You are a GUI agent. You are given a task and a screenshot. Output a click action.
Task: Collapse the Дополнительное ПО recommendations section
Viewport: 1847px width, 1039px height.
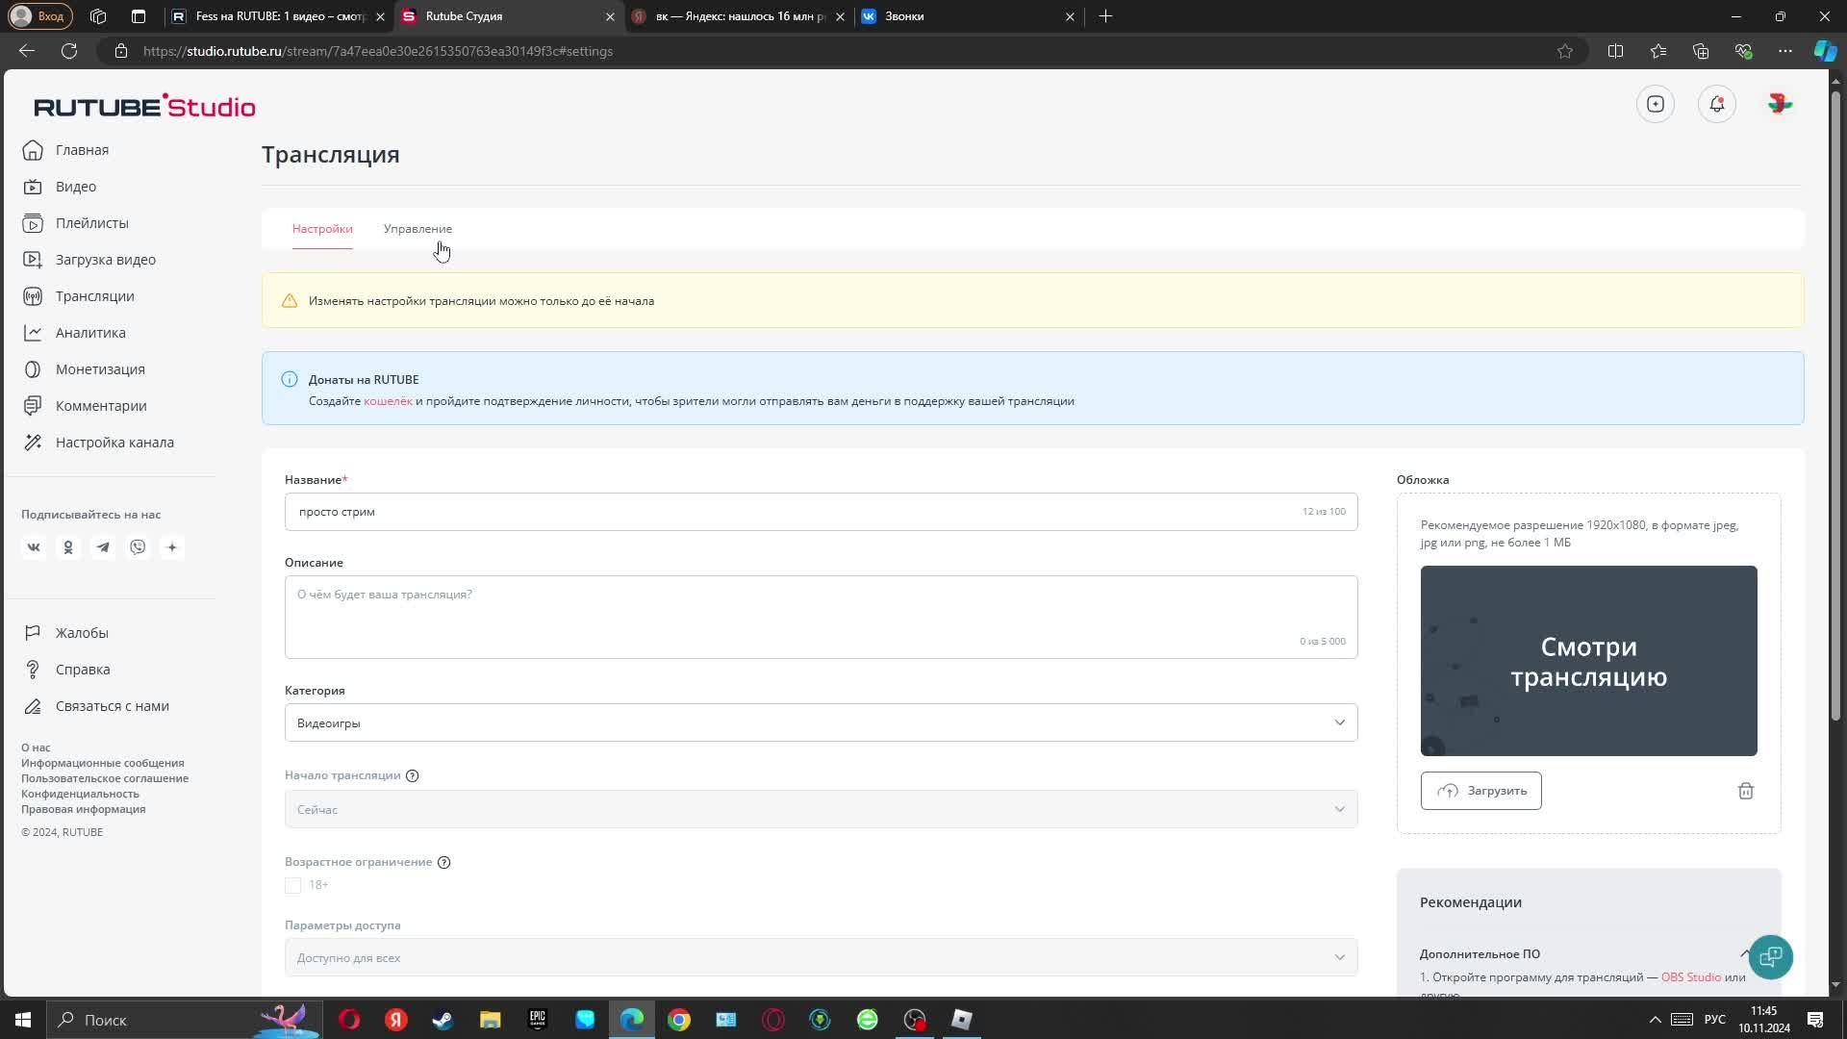tap(1744, 953)
